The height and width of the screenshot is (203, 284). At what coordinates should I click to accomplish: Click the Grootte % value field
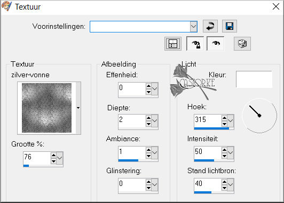pyautogui.click(x=37, y=158)
